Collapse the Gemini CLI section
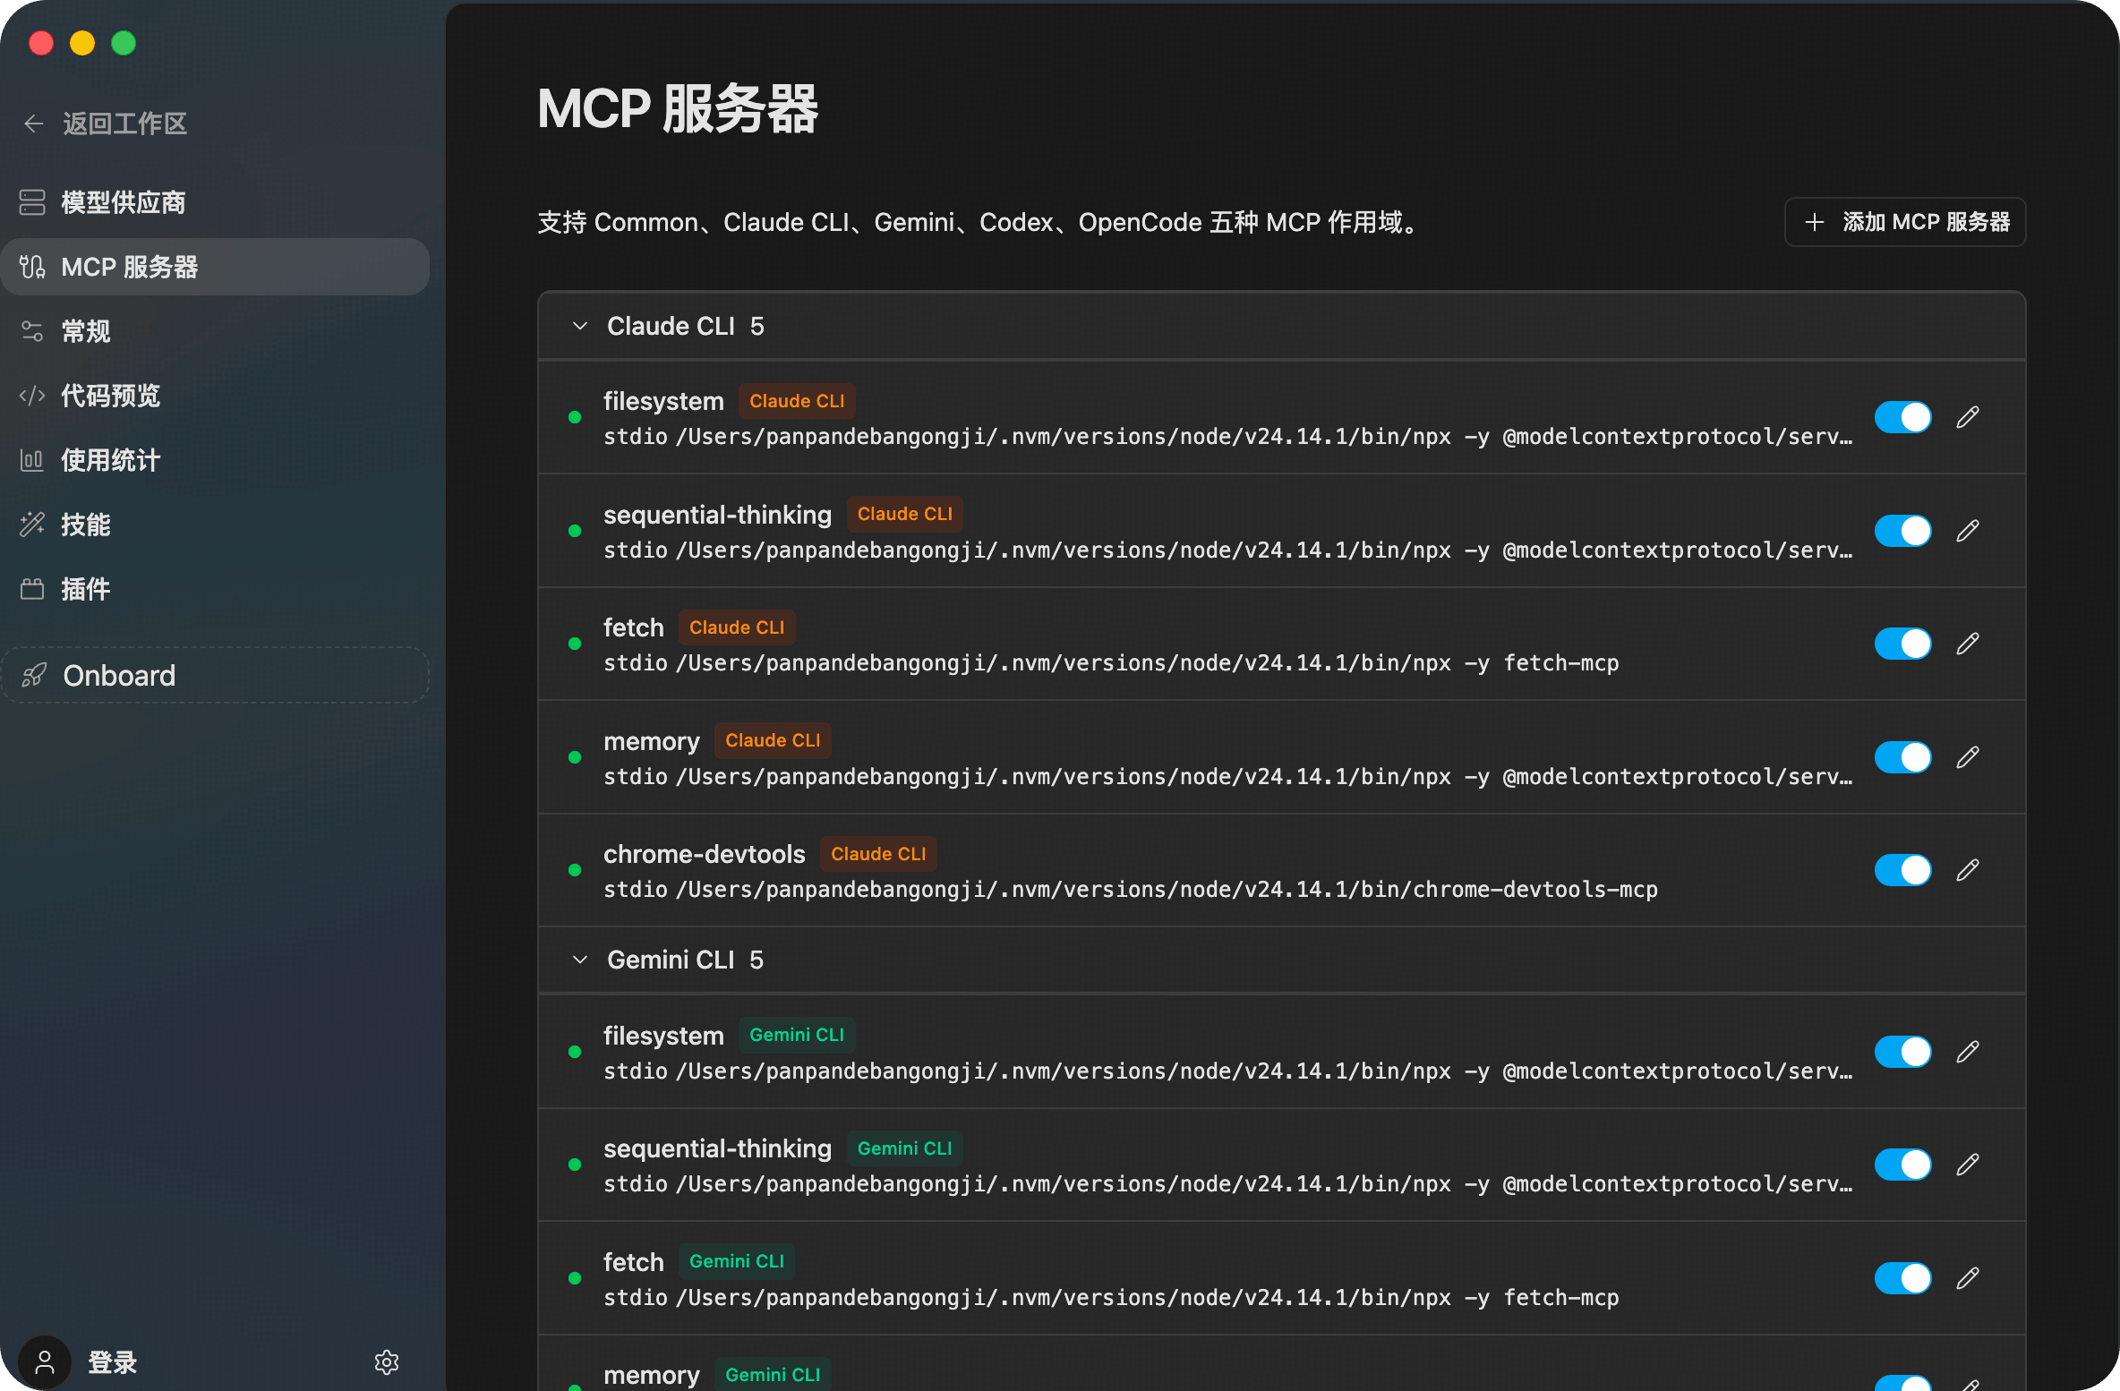 point(580,960)
